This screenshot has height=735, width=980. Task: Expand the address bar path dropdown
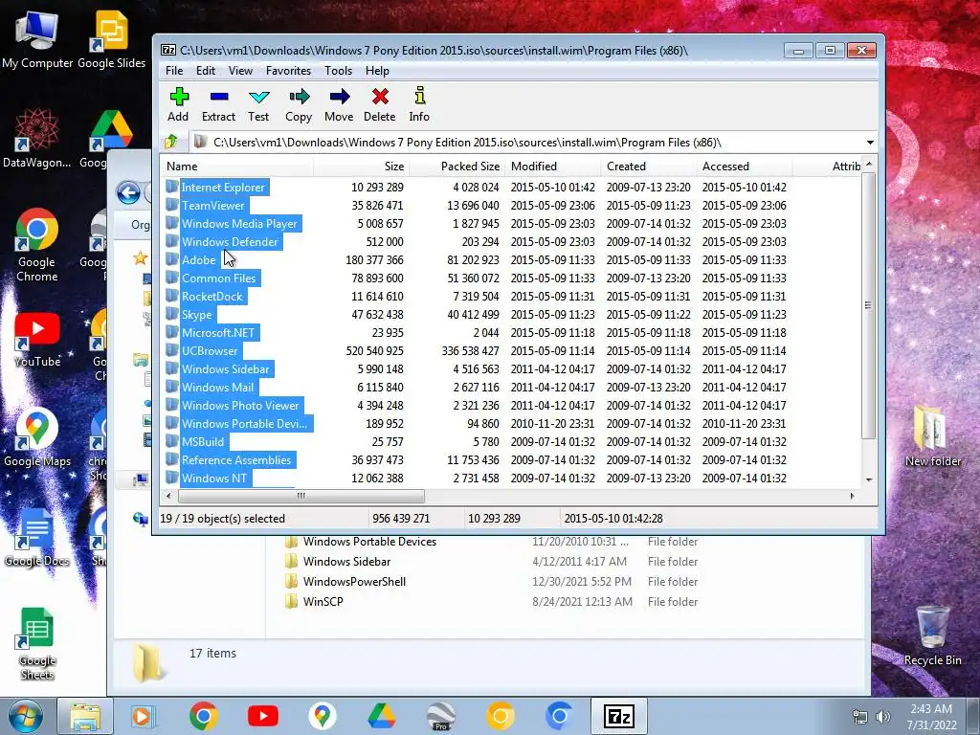869,143
